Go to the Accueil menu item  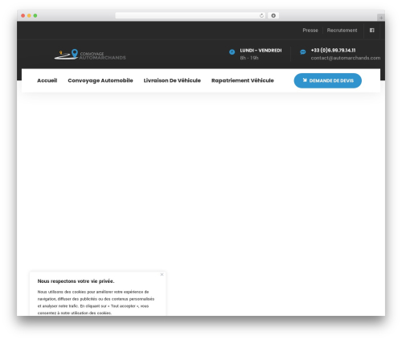pos(47,80)
